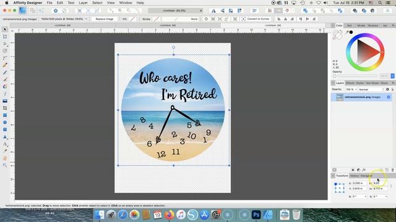Click the Designer Persona icon
Screen dimensions: 396x222
(x=22, y=10)
